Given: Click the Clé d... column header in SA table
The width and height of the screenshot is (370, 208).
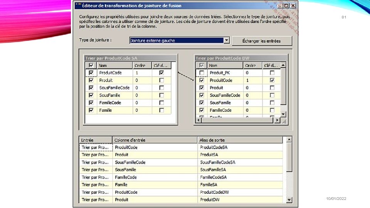Looking at the screenshot, I should [x=161, y=65].
